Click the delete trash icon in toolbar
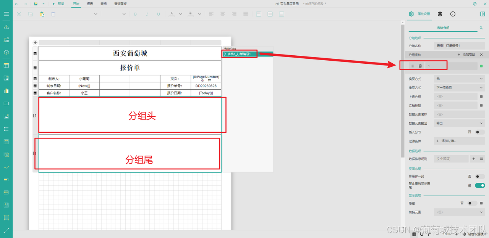The width and height of the screenshot is (489, 238). tap(53, 14)
